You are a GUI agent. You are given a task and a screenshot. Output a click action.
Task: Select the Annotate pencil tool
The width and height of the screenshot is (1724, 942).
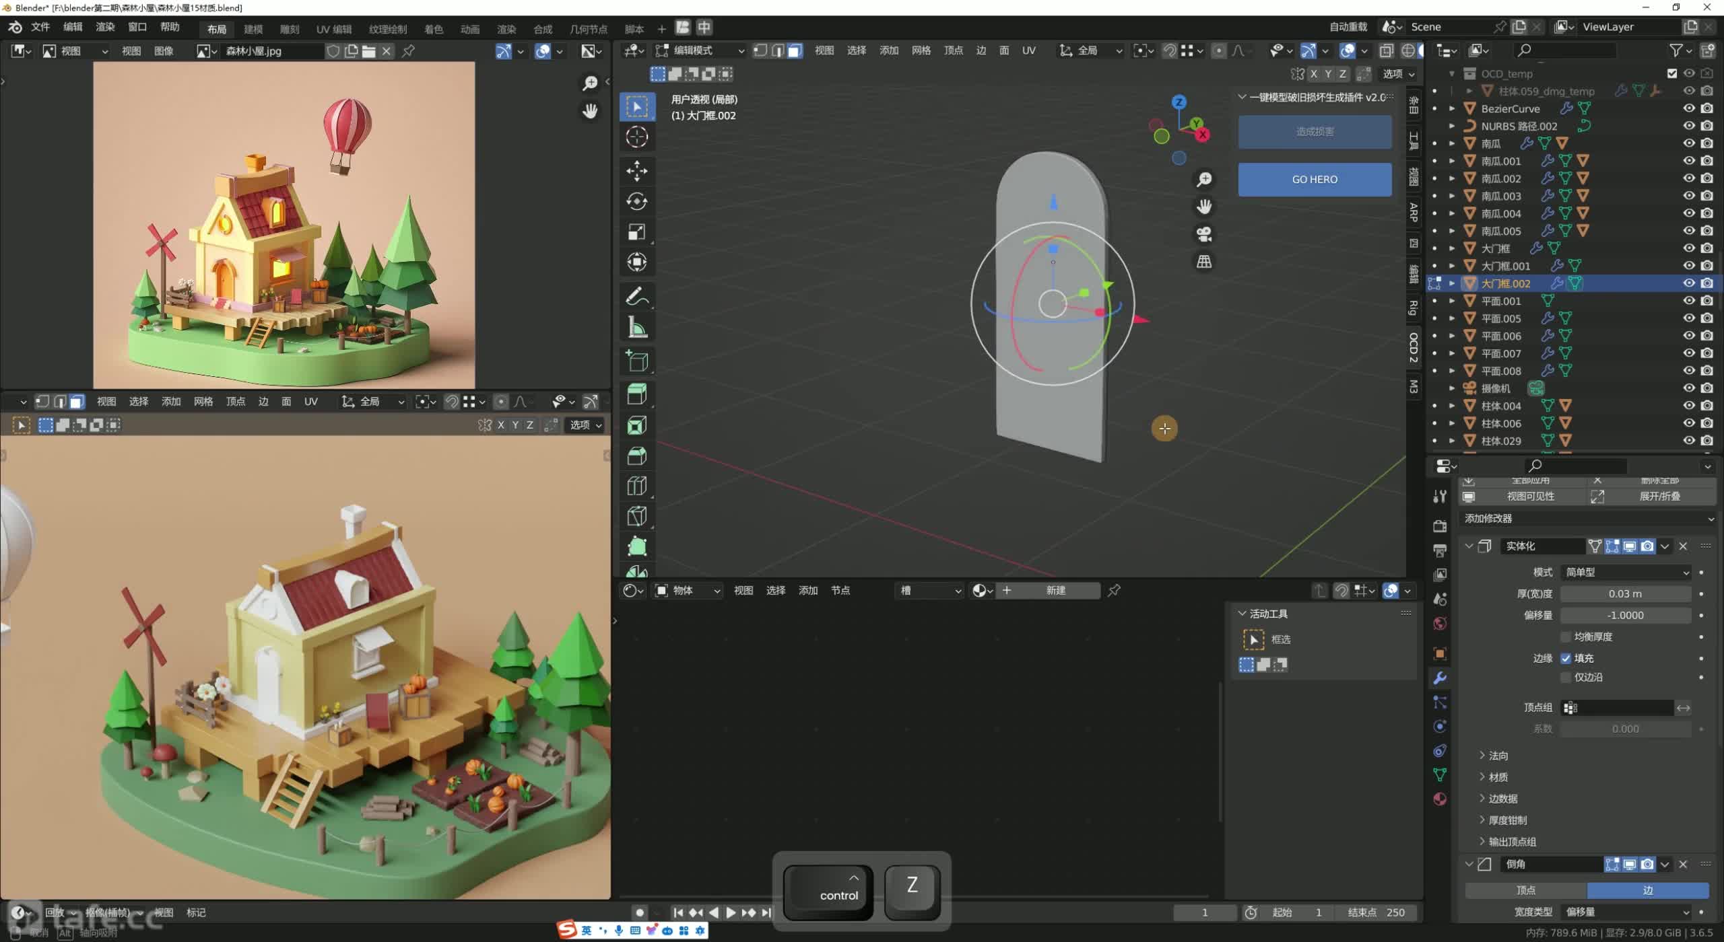(636, 296)
